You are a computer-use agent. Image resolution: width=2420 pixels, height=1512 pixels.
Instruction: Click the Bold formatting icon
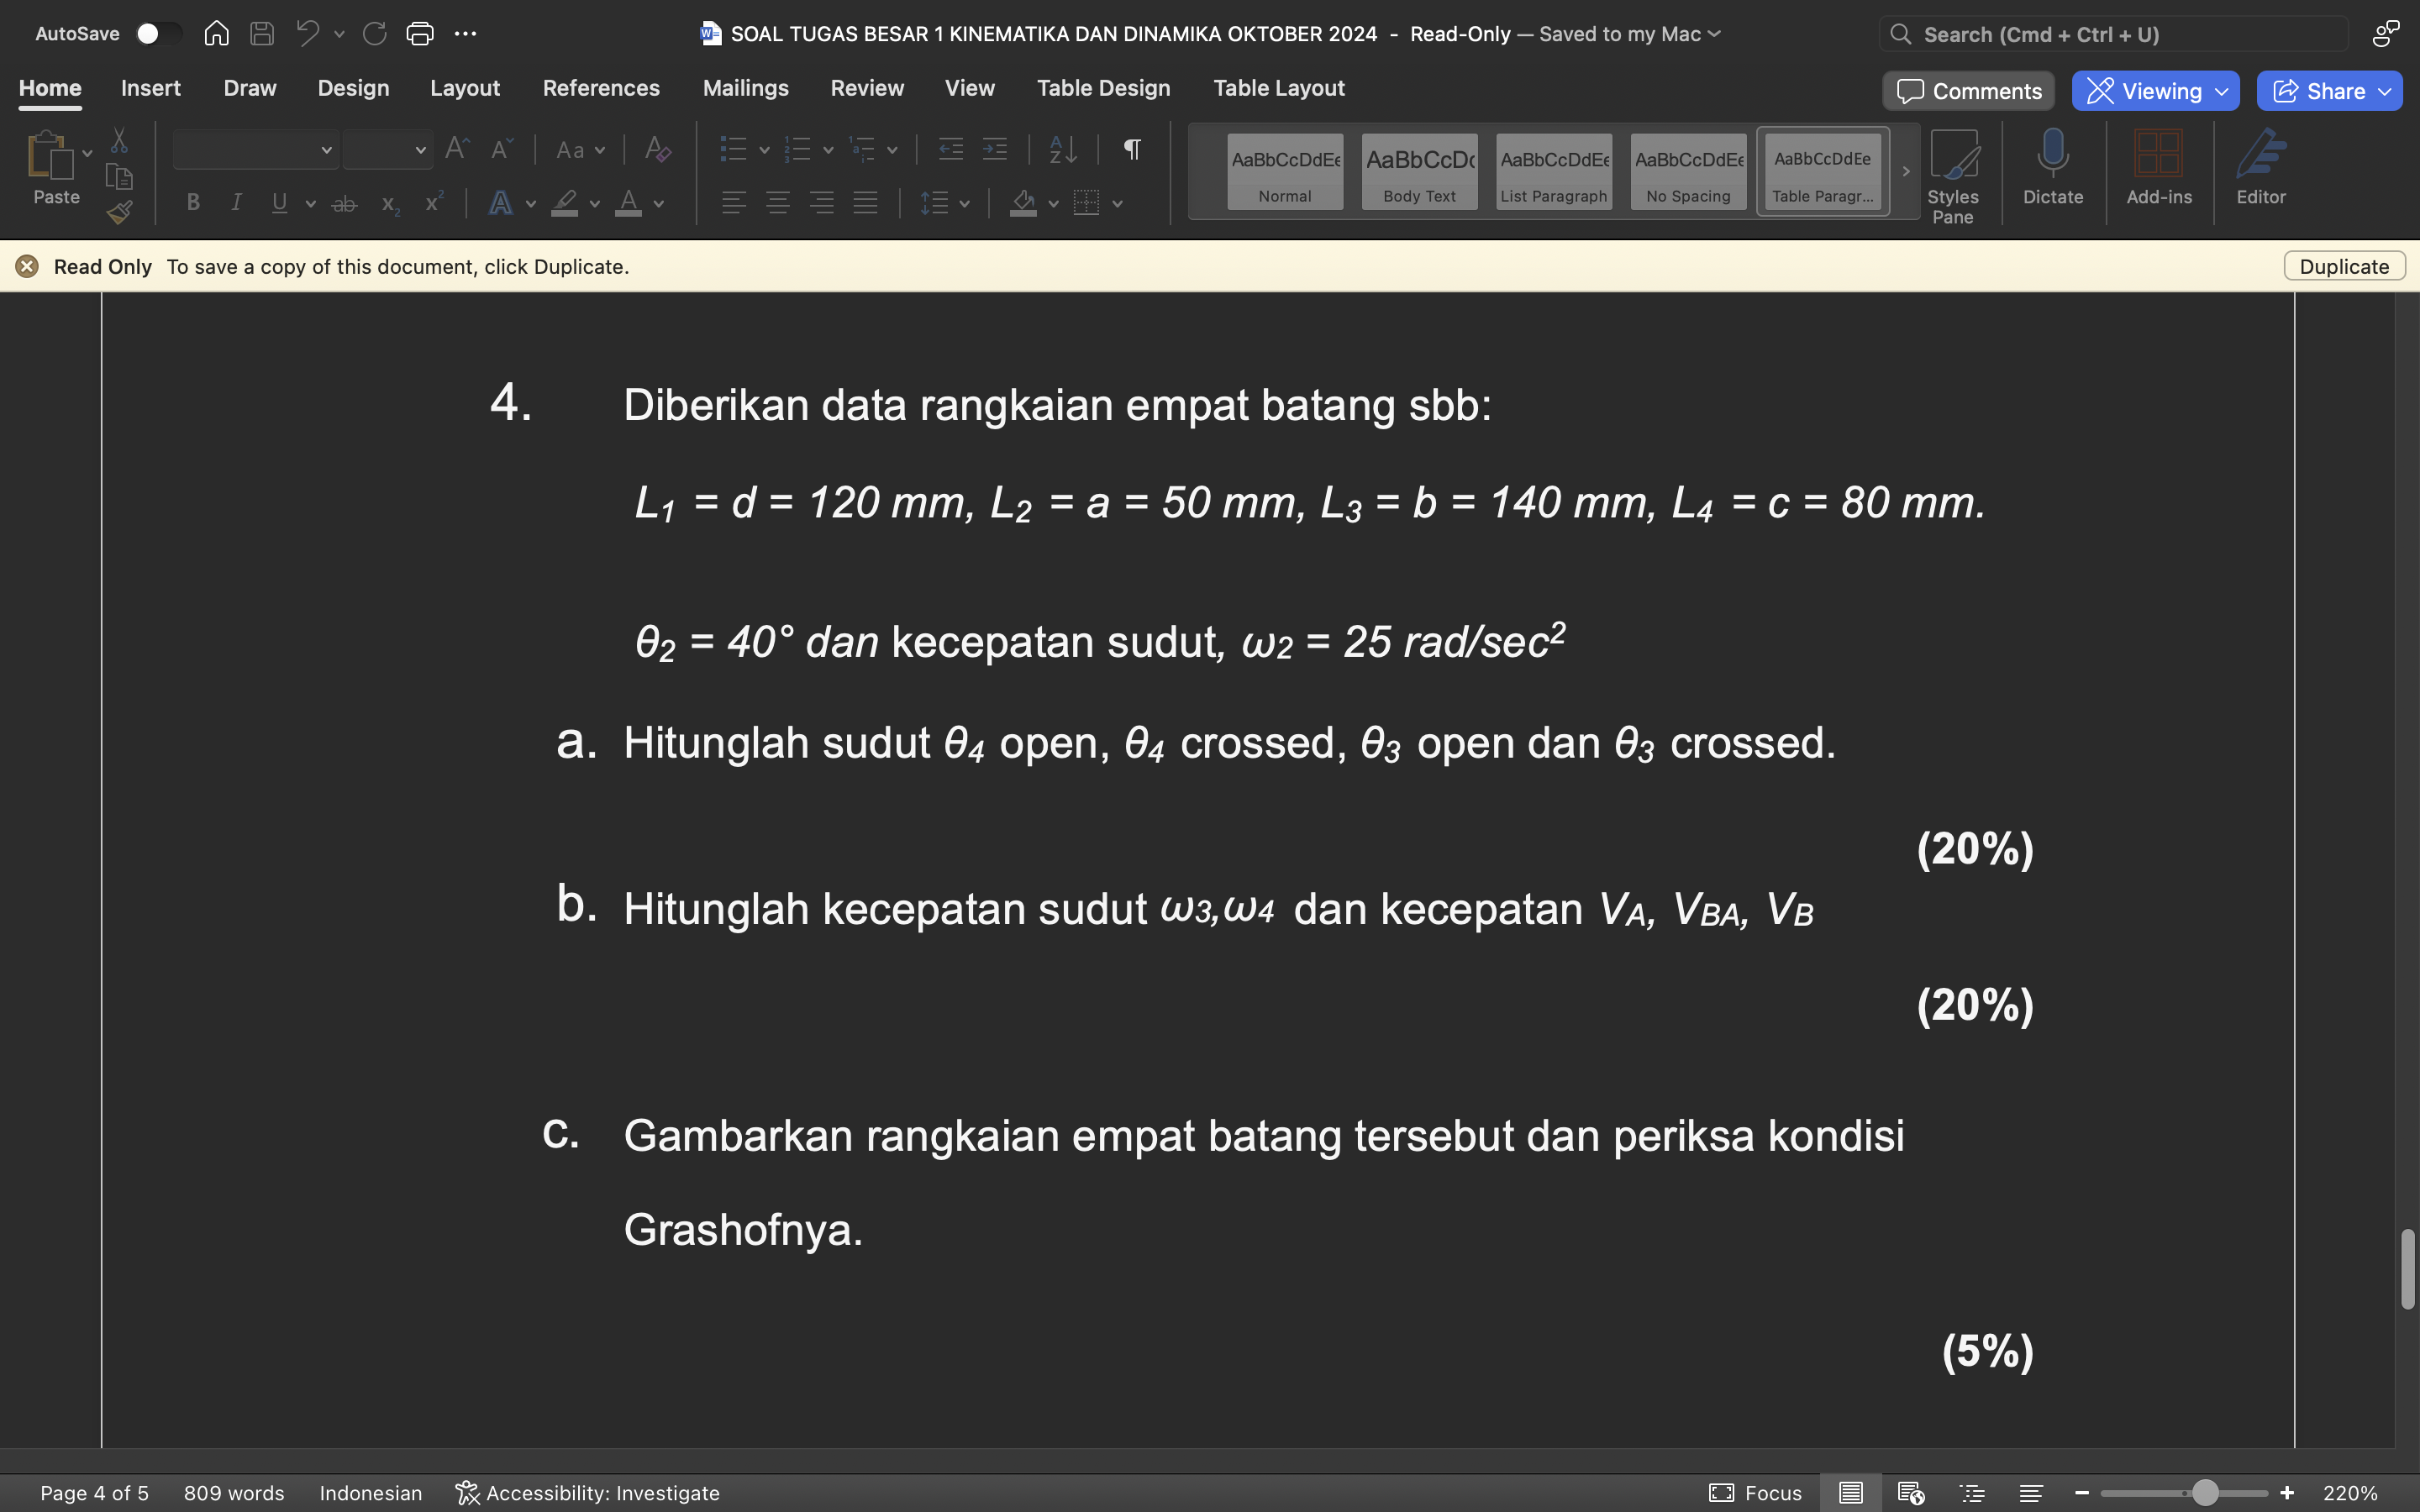[190, 206]
